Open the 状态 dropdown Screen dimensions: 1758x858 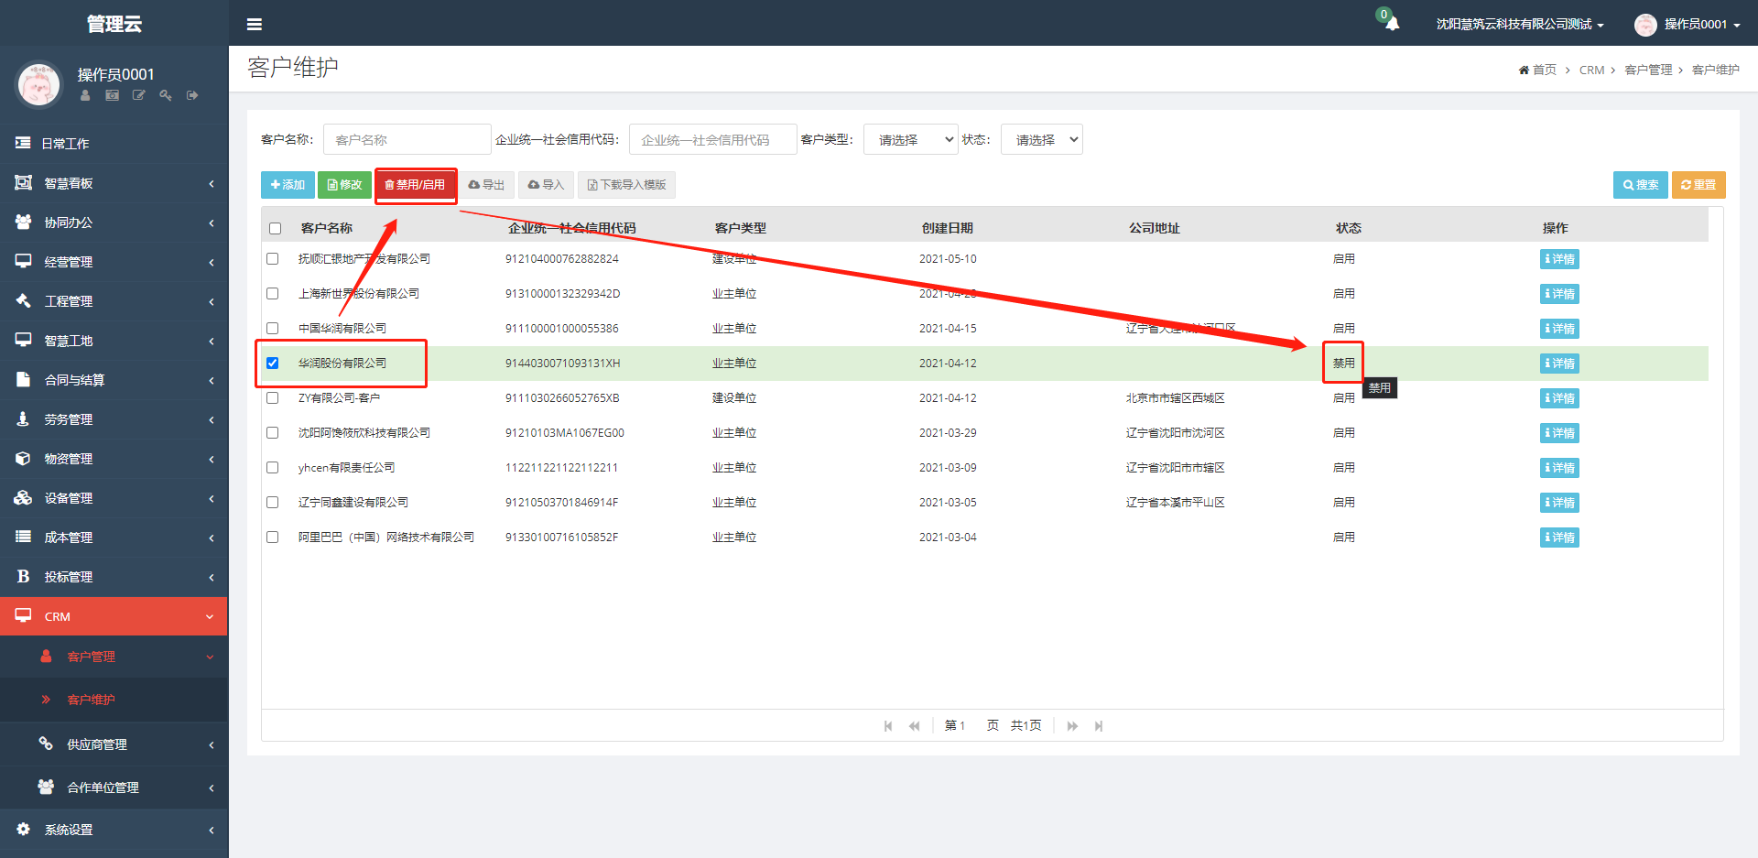pyautogui.click(x=1041, y=139)
